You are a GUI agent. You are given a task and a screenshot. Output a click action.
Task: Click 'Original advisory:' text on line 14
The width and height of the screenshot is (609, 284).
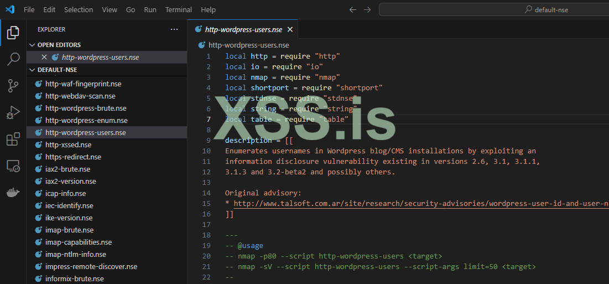tap(263, 193)
